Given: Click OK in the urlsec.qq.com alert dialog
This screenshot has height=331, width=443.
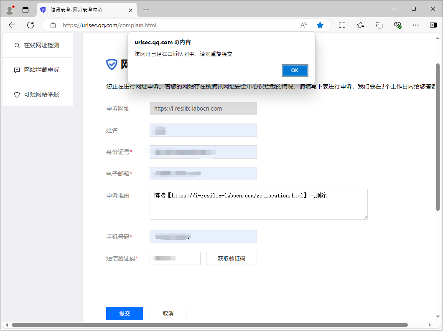Looking at the screenshot, I should tap(295, 70).
